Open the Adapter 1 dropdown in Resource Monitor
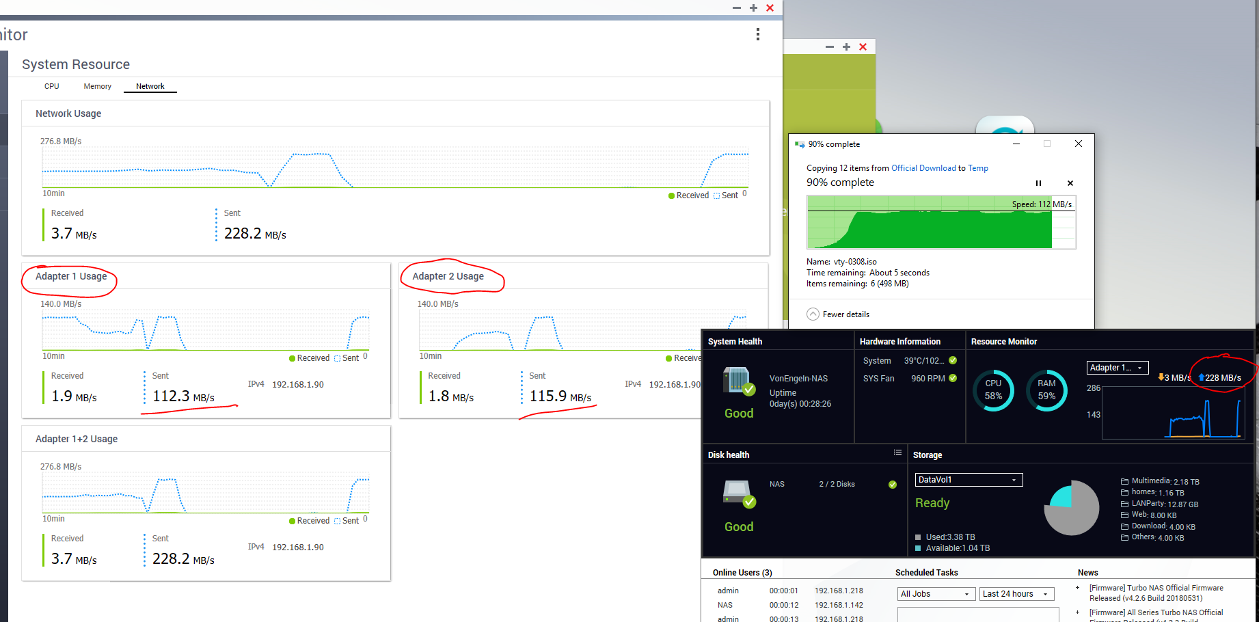Viewport: 1259px width, 622px height. tap(1118, 368)
